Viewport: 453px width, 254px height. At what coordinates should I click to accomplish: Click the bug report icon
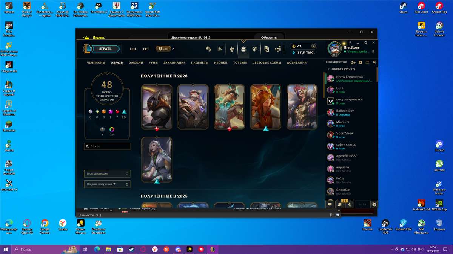click(x=374, y=204)
